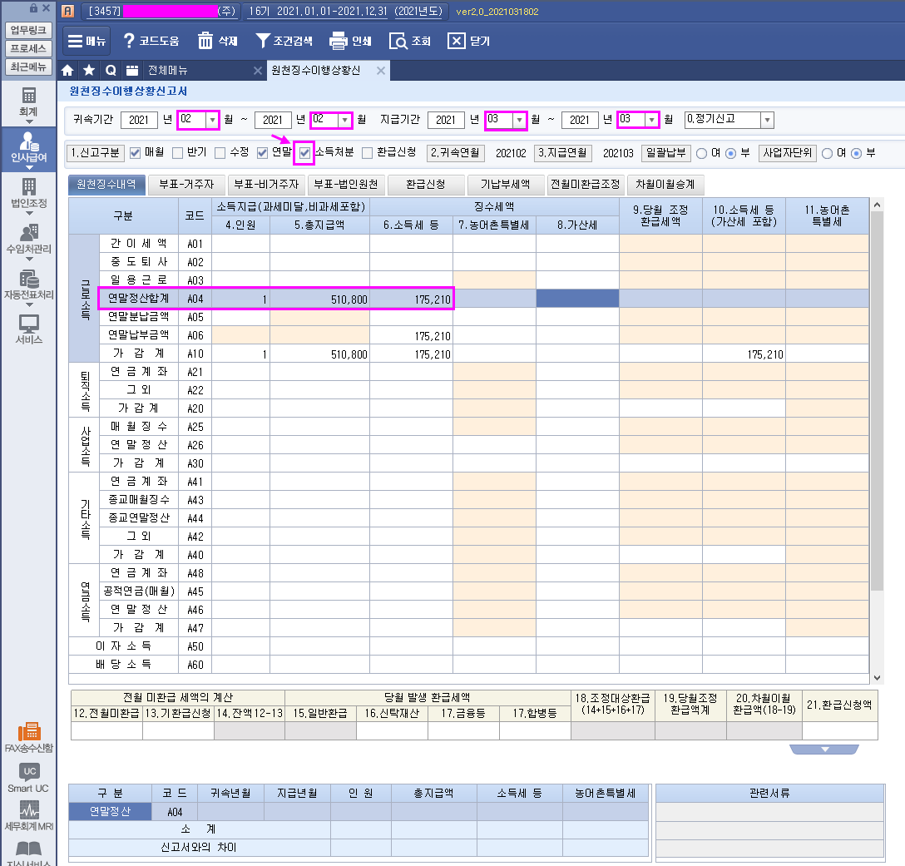Select 부 for 일괄납부
Viewport: 905px width, 866px height.
pyautogui.click(x=730, y=154)
